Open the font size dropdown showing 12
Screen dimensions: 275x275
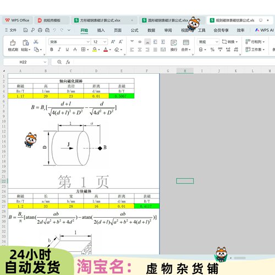pyautogui.click(x=105, y=42)
